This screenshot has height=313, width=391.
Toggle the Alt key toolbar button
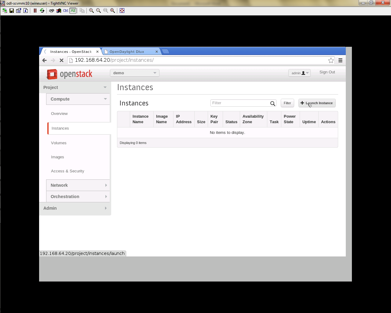(73, 10)
